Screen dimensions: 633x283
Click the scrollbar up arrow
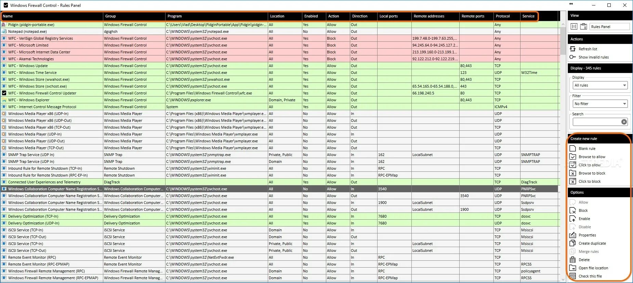tap(563, 24)
